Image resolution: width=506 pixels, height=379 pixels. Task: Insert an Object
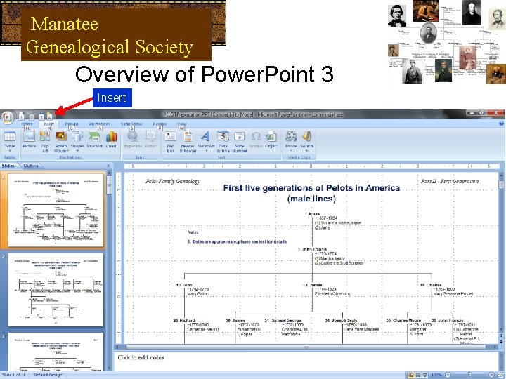[271, 140]
